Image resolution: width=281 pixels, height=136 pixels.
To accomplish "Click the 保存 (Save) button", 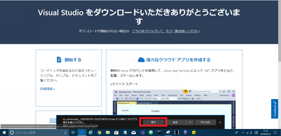I will [175, 122].
